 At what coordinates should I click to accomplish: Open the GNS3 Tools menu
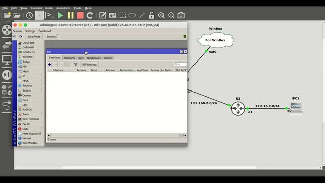(x=78, y=8)
